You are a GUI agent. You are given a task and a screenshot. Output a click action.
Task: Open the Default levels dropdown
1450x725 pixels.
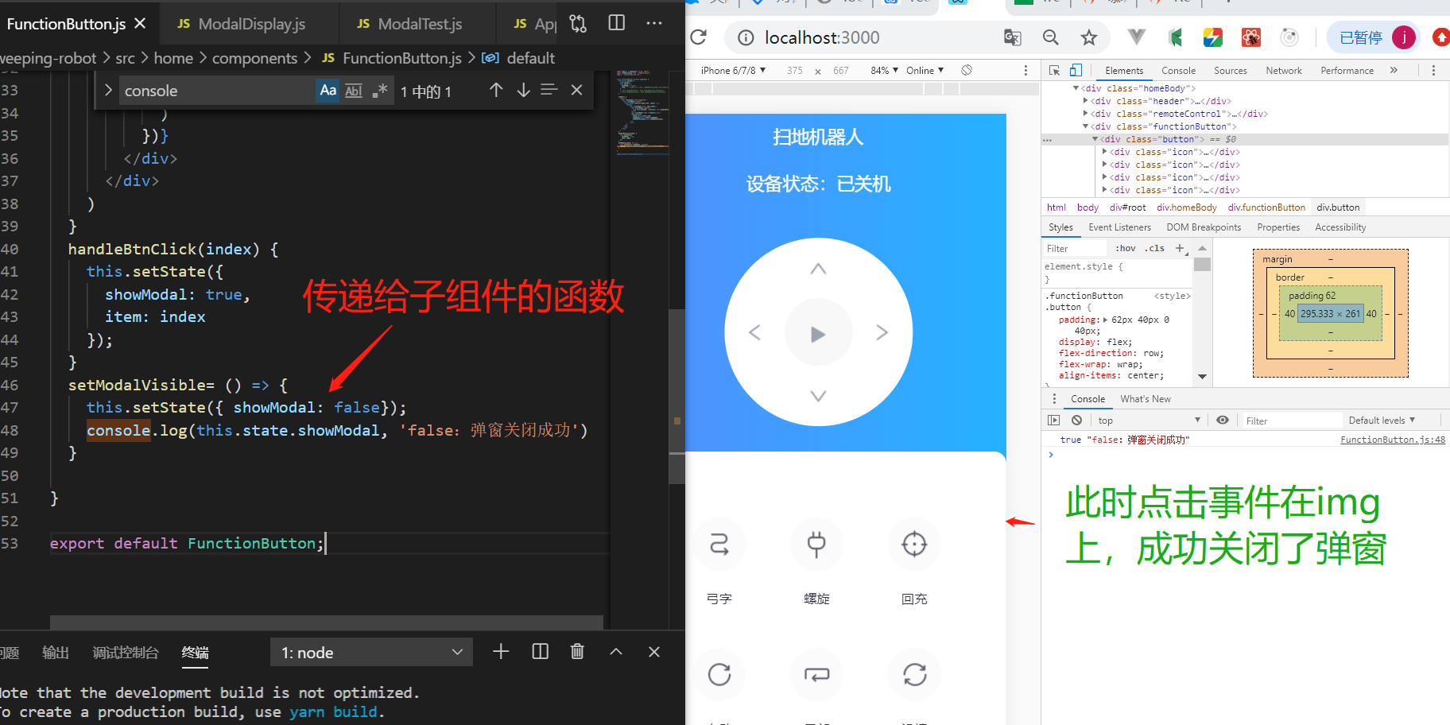(1382, 421)
